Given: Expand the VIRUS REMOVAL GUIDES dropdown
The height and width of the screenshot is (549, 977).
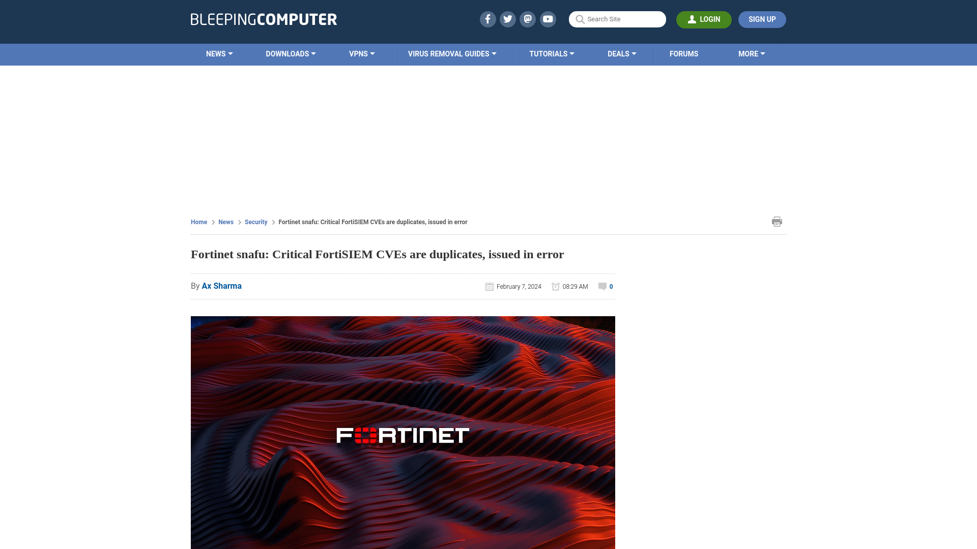Looking at the screenshot, I should click(451, 53).
